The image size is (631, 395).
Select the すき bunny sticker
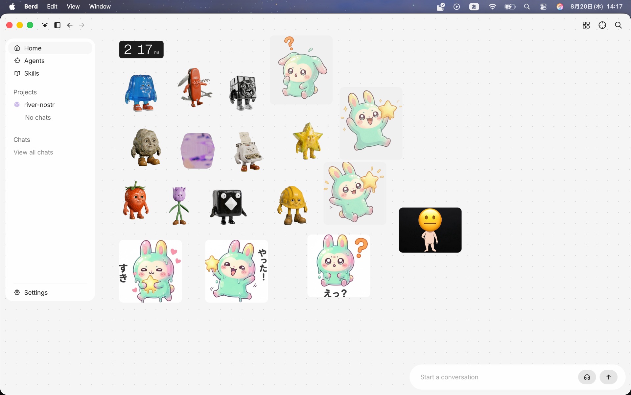(x=151, y=271)
